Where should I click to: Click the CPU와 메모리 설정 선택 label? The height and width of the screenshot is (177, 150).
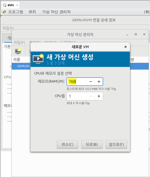(x=53, y=73)
